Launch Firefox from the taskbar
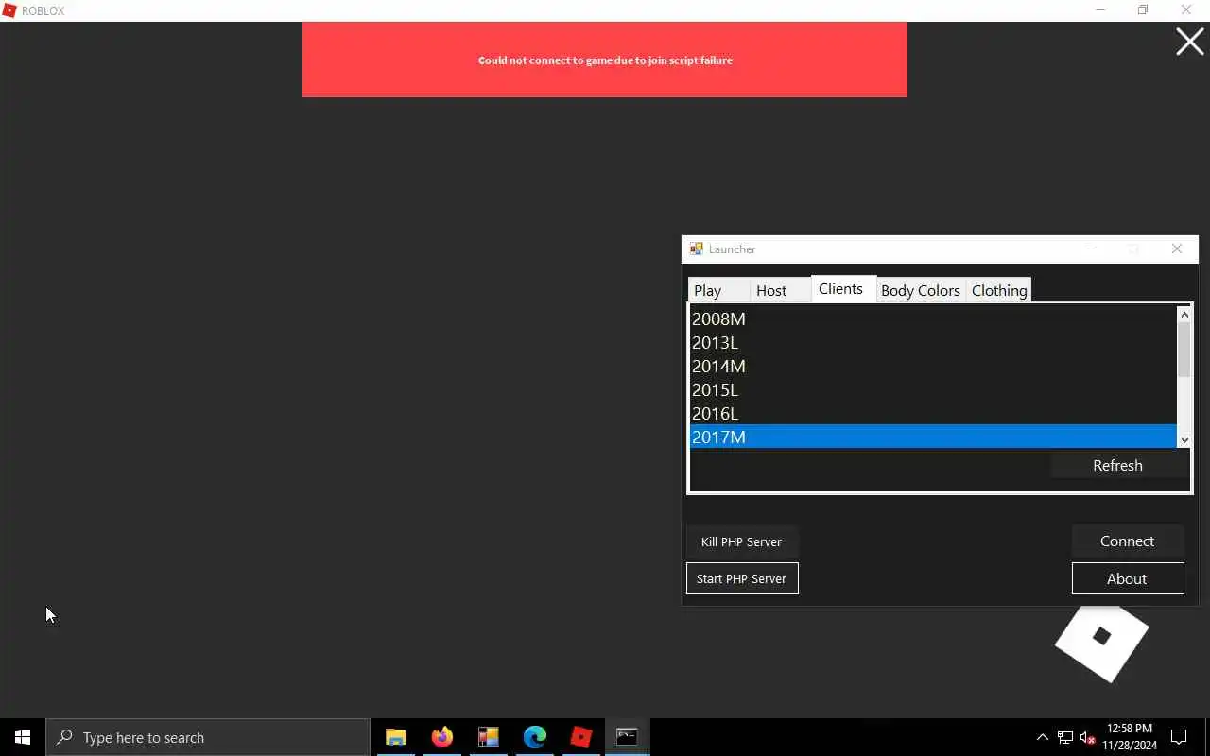Viewport: 1210px width, 756px height. pos(441,737)
